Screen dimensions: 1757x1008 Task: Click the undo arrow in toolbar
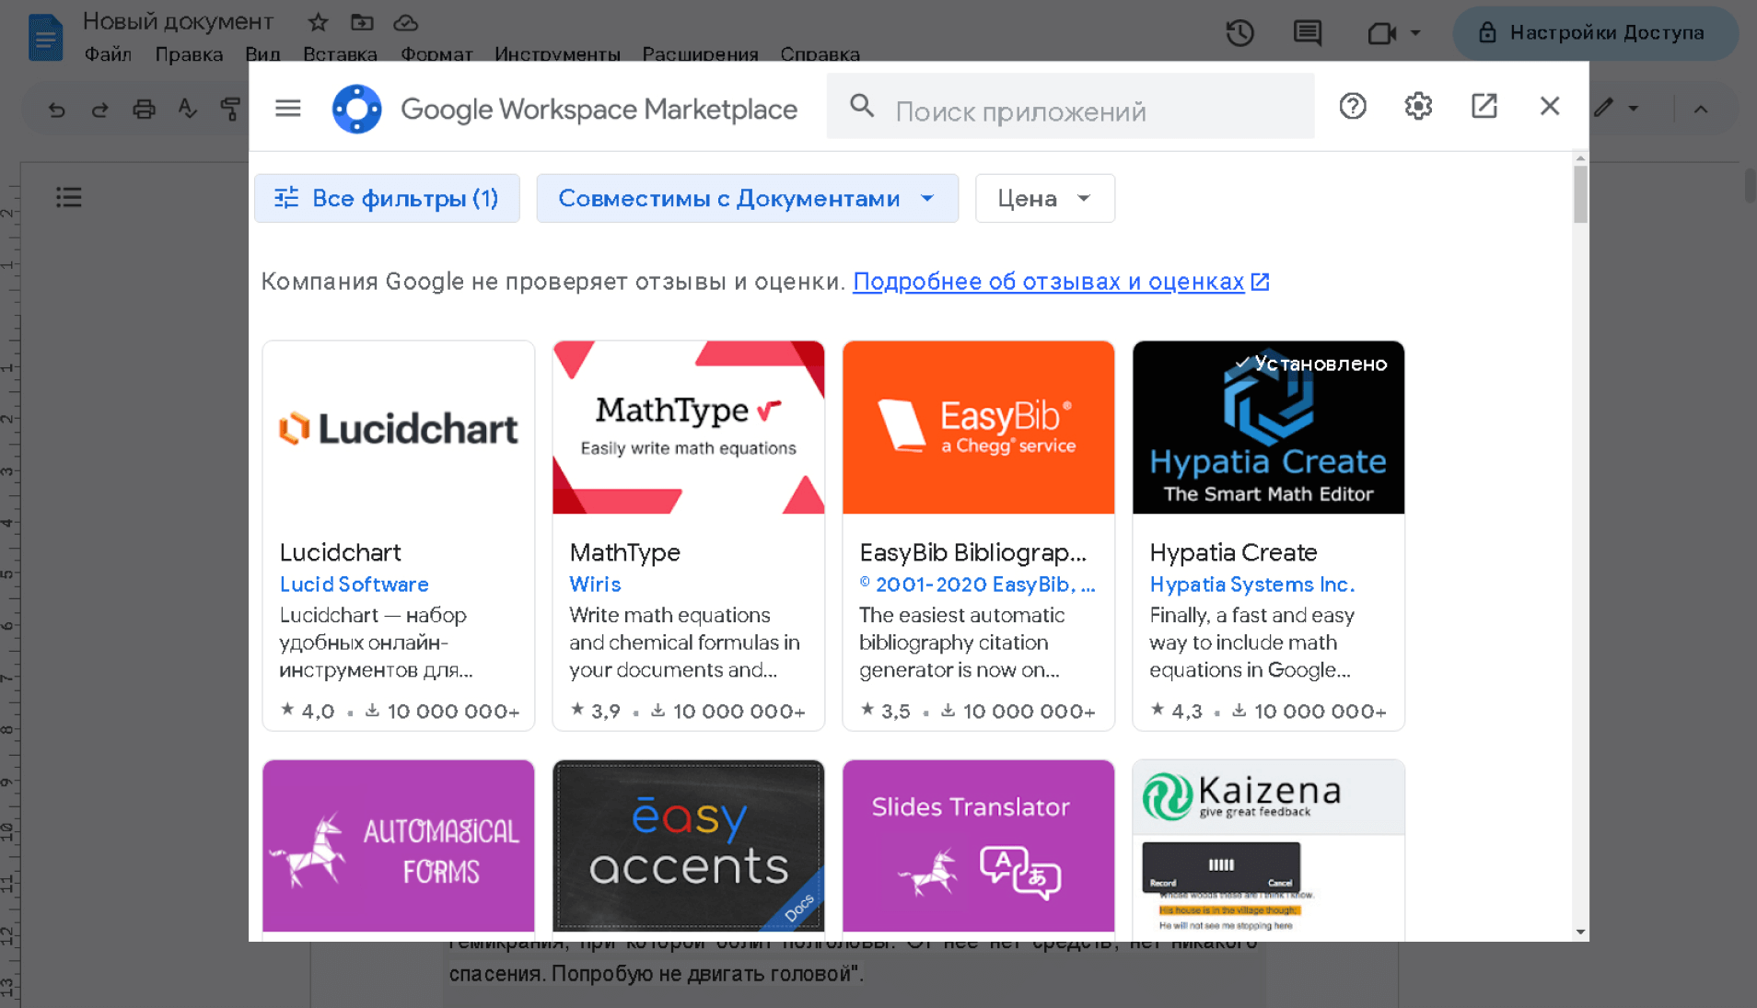click(57, 110)
